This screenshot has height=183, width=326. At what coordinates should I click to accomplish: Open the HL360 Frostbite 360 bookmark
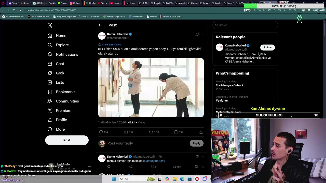[14, 17]
